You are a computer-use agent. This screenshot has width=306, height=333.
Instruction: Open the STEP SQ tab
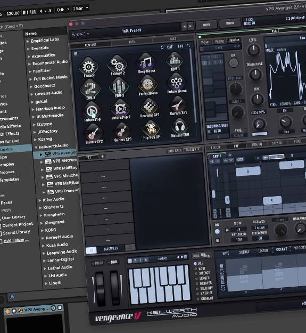pos(277,143)
